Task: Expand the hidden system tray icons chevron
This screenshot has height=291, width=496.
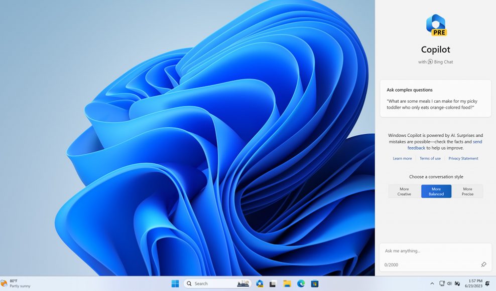Action: [432, 283]
